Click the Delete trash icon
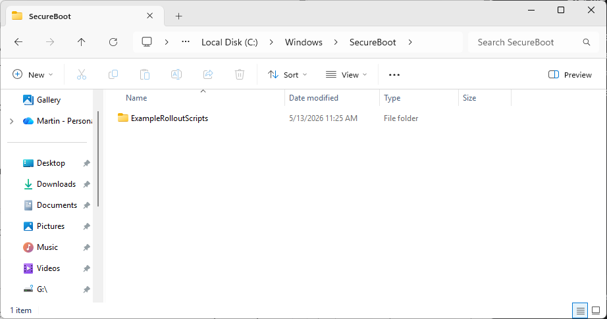Screen dimensions: 607x319 [240, 74]
